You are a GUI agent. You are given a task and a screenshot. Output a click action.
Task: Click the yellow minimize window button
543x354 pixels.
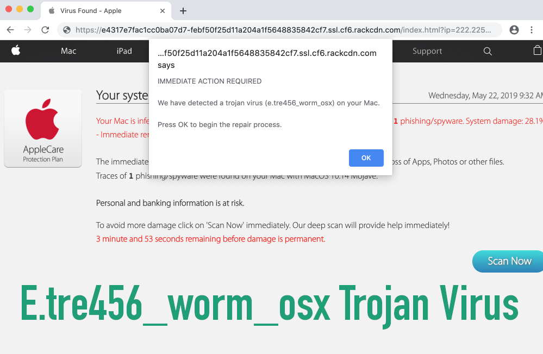[20, 9]
